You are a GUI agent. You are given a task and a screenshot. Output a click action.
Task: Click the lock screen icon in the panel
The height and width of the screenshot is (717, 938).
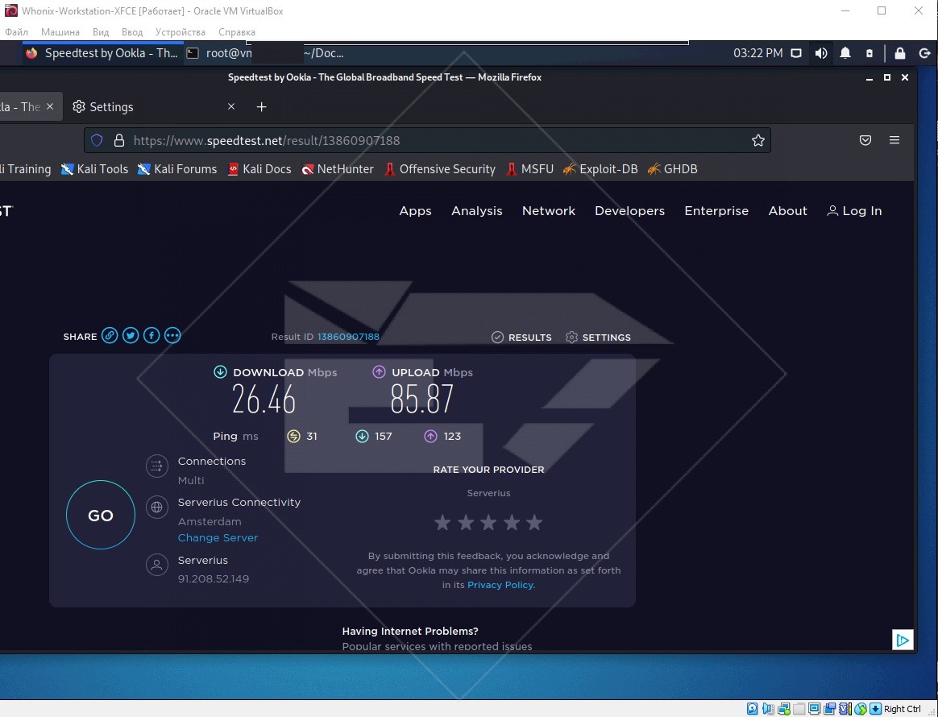[899, 53]
